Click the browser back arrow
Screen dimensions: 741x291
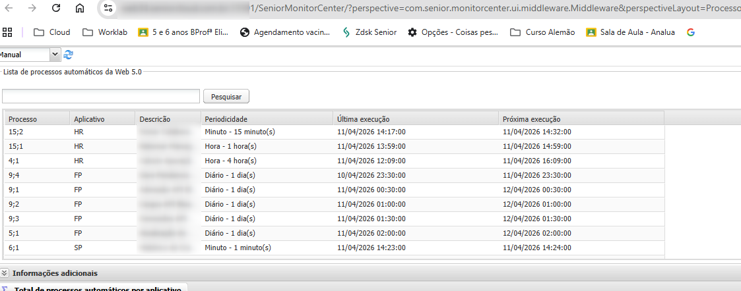click(x=9, y=9)
